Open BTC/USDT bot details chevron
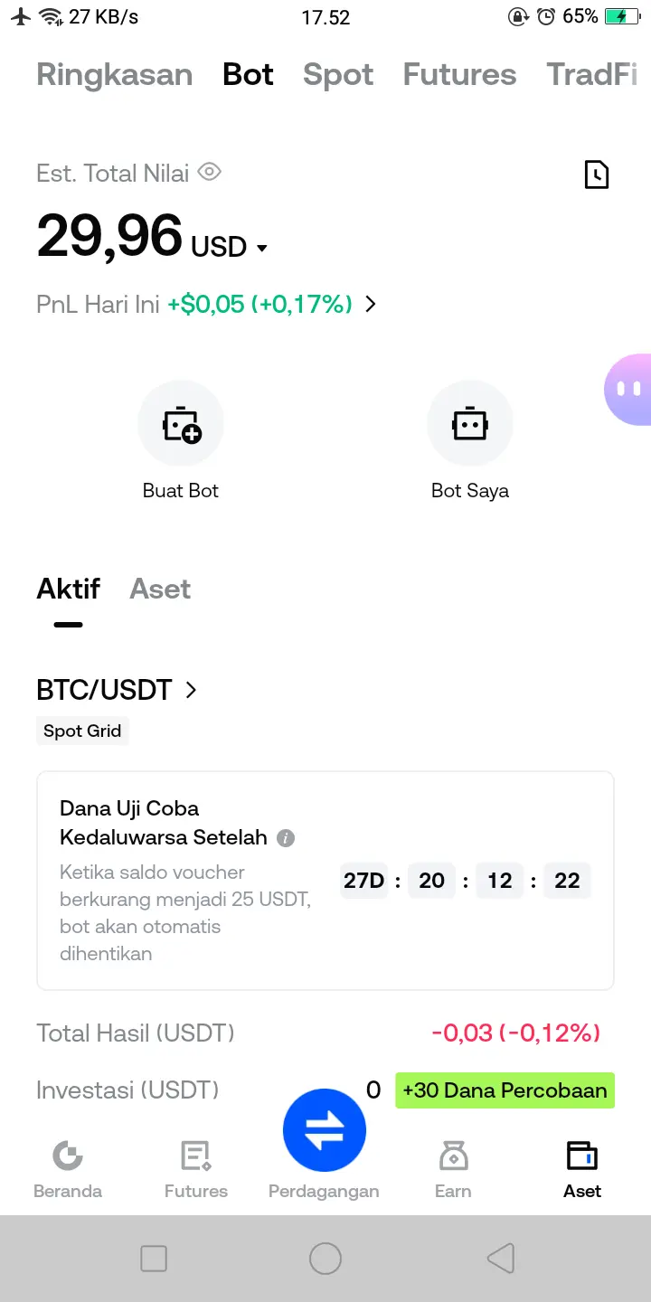Image resolution: width=651 pixels, height=1302 pixels. pos(191,690)
